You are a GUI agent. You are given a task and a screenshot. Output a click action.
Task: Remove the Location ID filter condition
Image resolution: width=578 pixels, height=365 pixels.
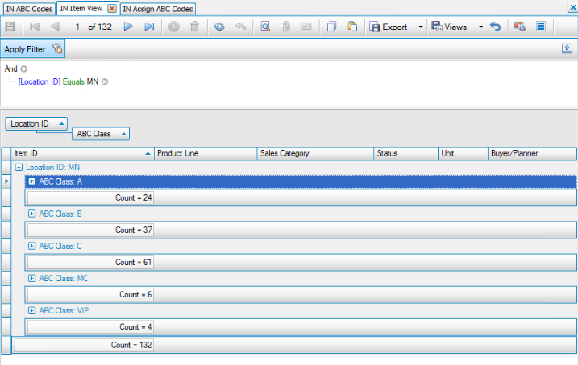[x=105, y=81]
